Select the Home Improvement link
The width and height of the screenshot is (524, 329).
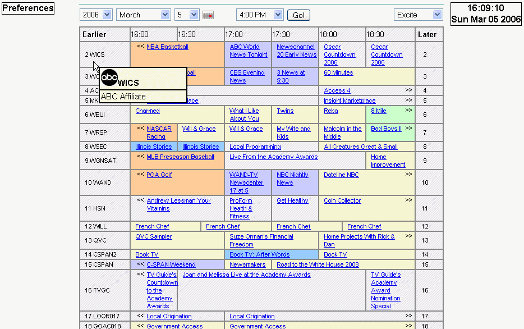coord(388,161)
